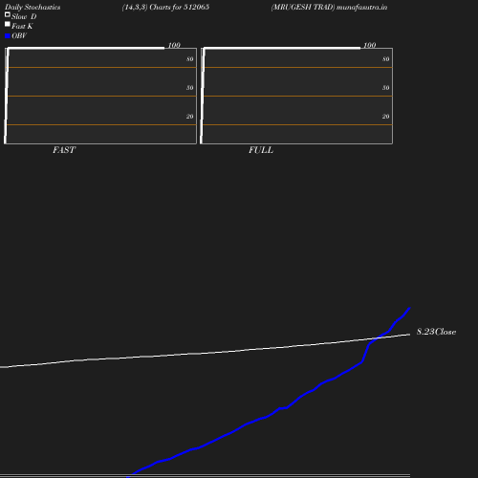This screenshot has width=478, height=478.
Task: Click the '50' level in FAST chart
Action: [x=190, y=88]
